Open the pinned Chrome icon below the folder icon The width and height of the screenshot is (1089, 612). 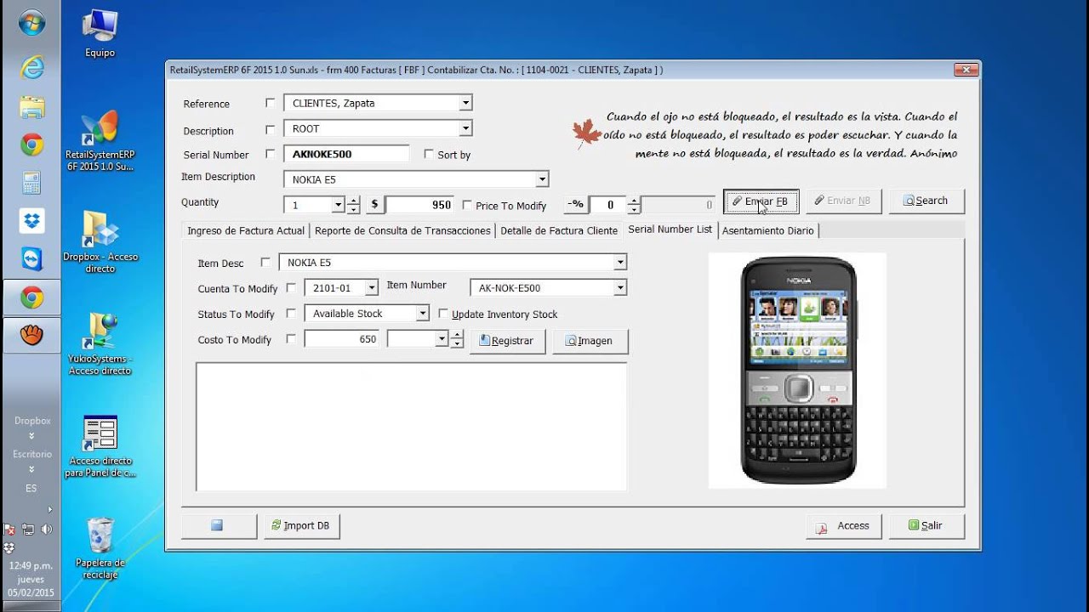[x=31, y=145]
